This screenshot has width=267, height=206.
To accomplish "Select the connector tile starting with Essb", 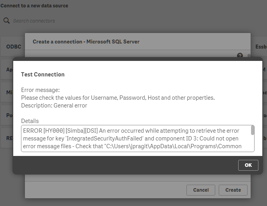I will click(x=260, y=47).
